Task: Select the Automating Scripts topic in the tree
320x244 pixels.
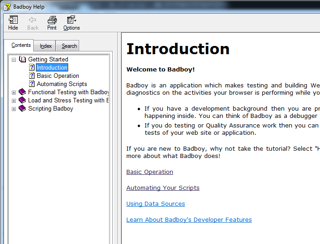Action: 62,84
